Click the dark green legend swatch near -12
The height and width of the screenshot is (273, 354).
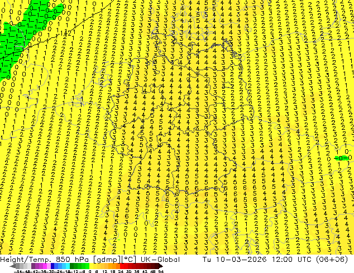(x=71, y=266)
